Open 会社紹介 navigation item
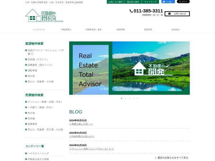This screenshot has width=215, height=161. pyautogui.click(x=176, y=29)
